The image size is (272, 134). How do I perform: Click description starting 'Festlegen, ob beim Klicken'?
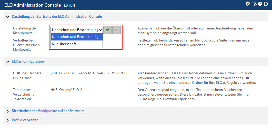[195, 43]
